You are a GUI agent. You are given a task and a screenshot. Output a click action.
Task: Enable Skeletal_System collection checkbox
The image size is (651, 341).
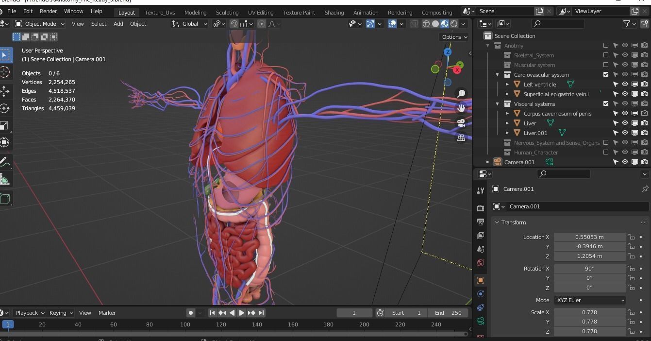coord(605,55)
